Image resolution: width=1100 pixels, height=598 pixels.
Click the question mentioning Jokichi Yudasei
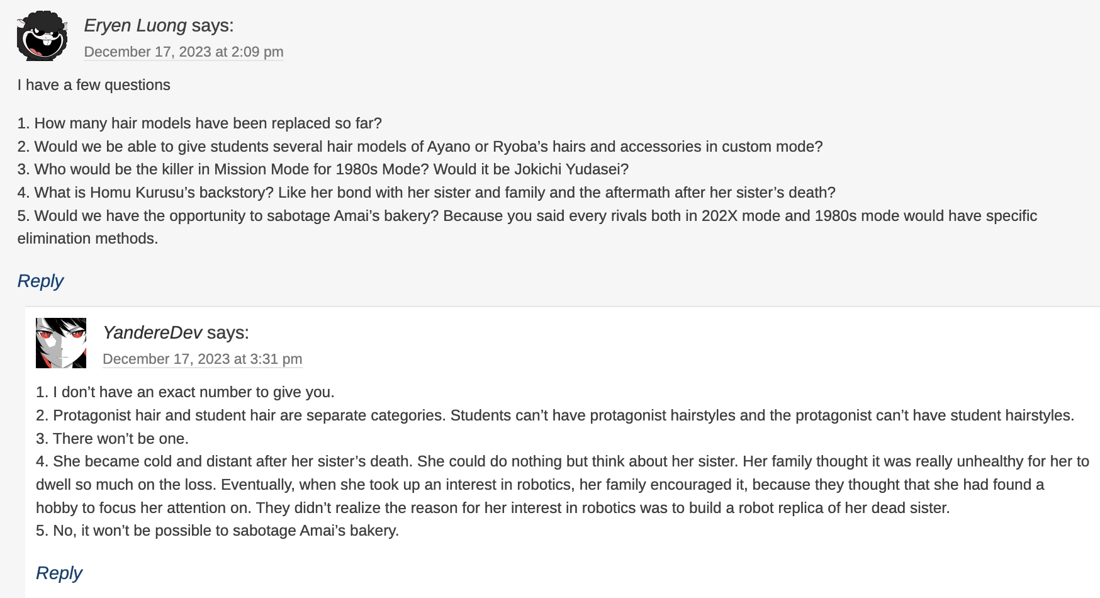click(323, 169)
